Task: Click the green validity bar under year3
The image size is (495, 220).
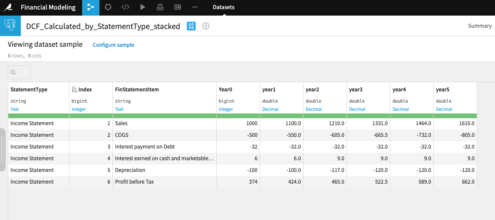Action: click(368, 116)
